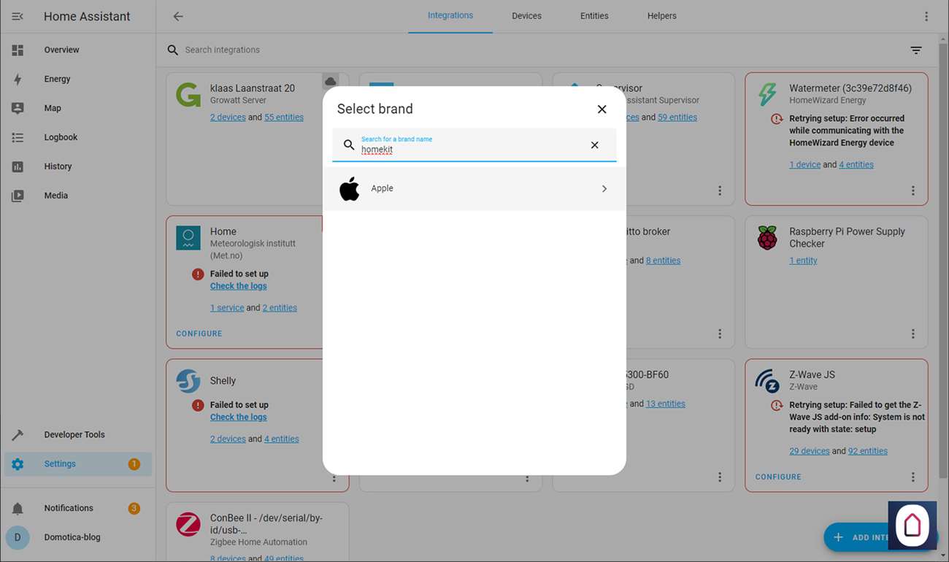This screenshot has width=949, height=562.
Task: Open the integrations filter menu
Action: (x=916, y=50)
